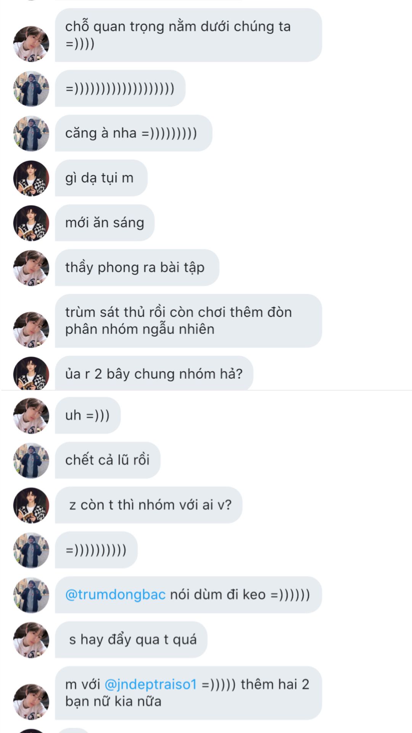Select the 'z còn t thì nhóm với ai v?' bubble

[x=148, y=505]
